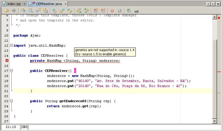Viewport: 223px width, 131px height.
Task: Click the vertical scrollbar up arrow
Action: (x=214, y=18)
